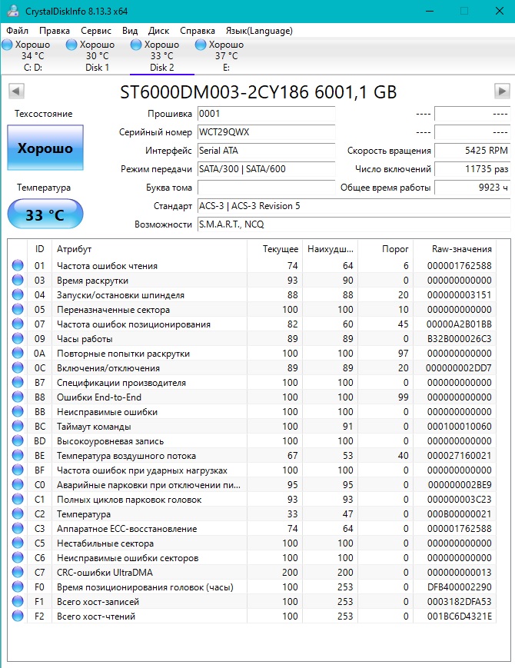Click the Интерфейс field Serial ATA
The image size is (515, 668).
click(x=266, y=151)
